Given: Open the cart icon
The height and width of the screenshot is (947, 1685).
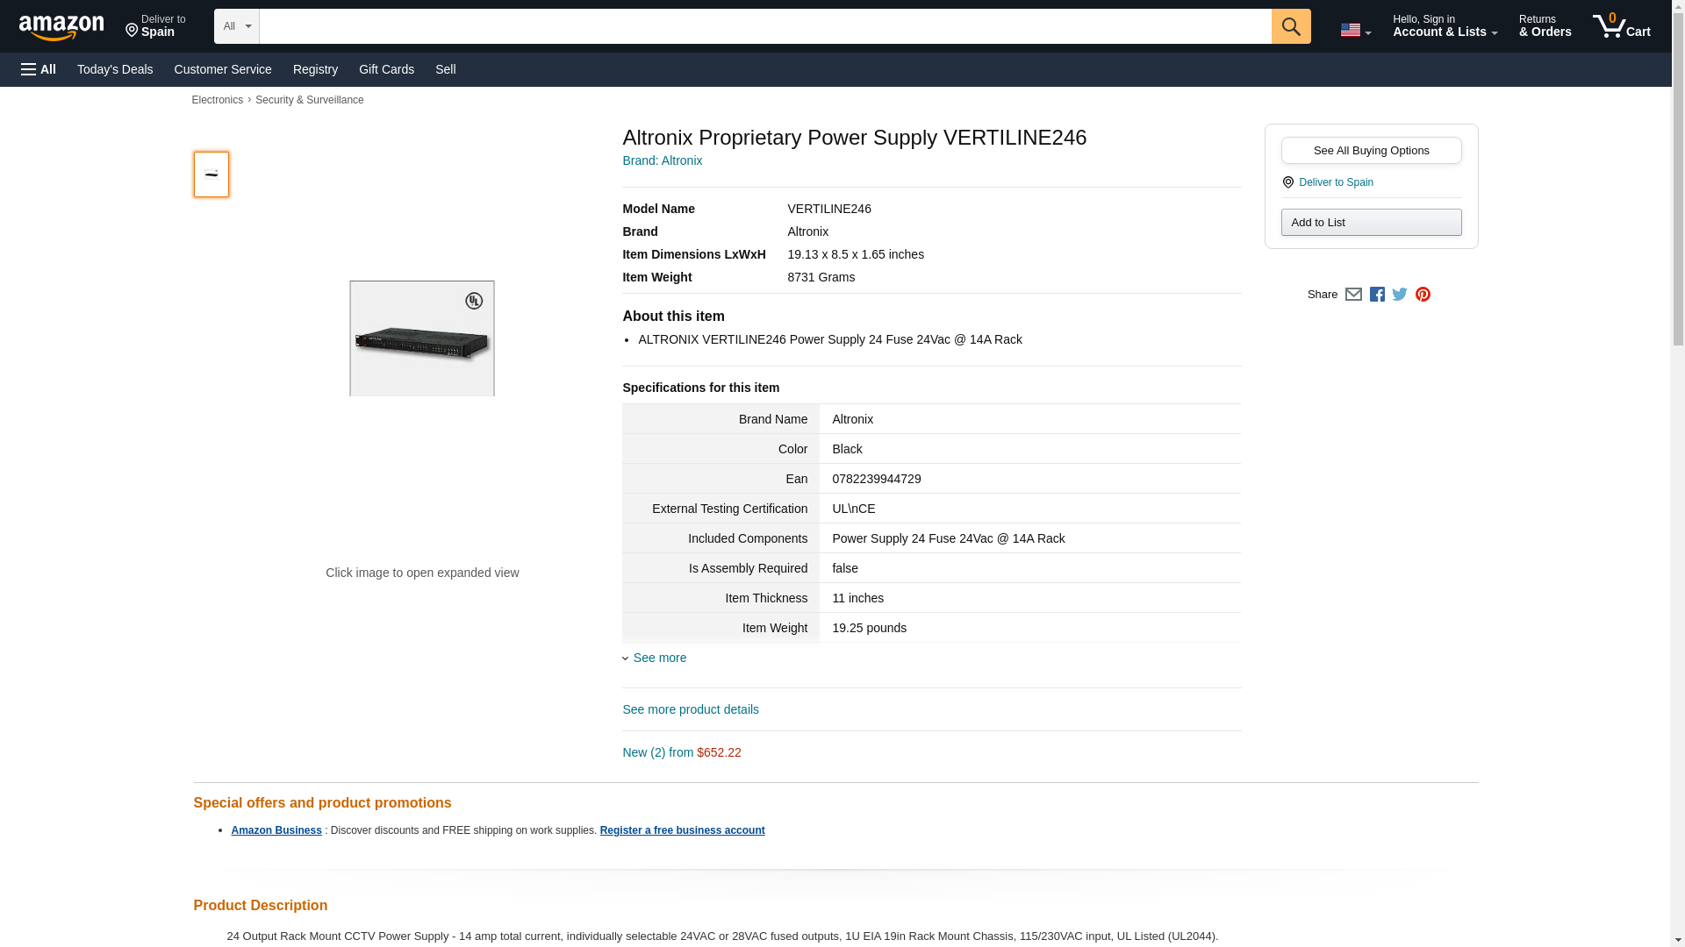Looking at the screenshot, I should 1621,25.
